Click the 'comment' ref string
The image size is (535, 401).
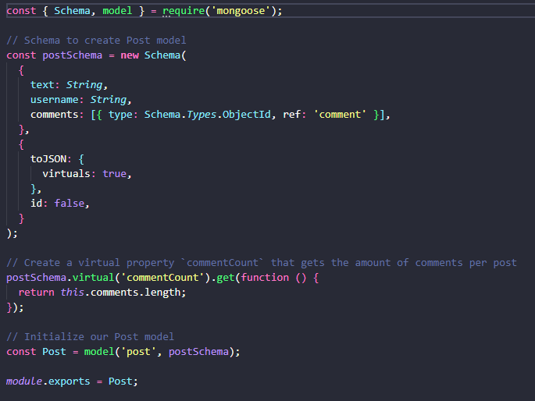click(x=340, y=115)
